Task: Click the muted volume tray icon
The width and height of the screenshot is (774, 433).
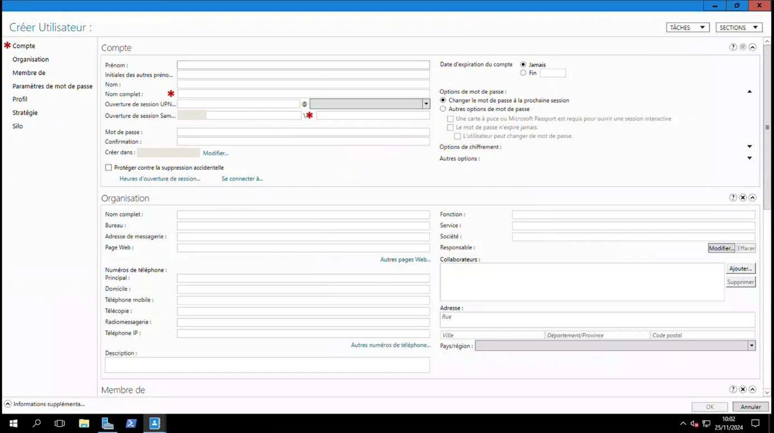Action: point(695,424)
